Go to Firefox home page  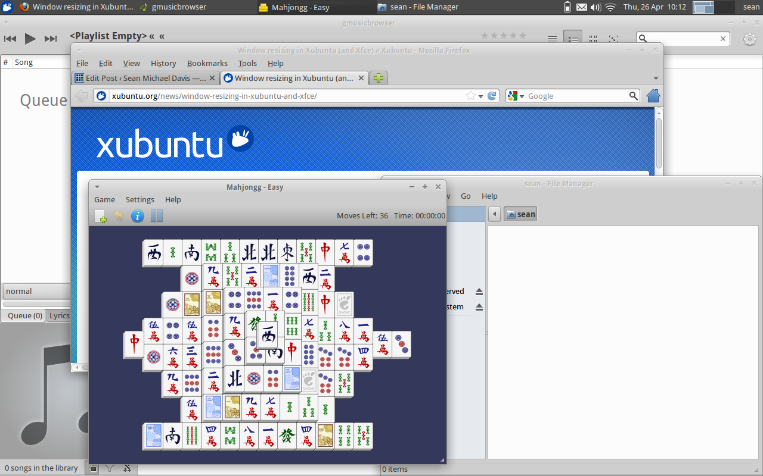click(653, 95)
